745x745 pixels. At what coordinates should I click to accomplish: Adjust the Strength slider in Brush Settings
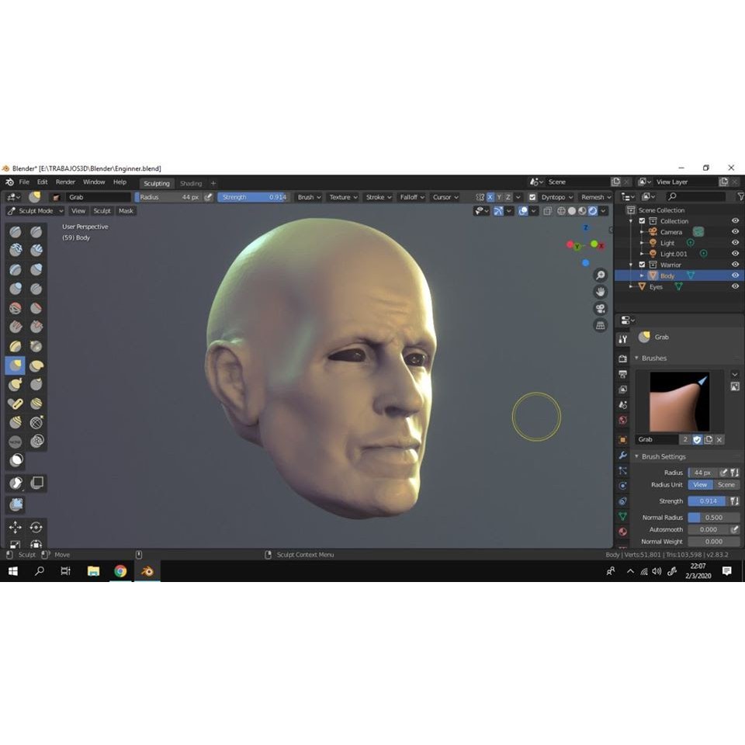[x=706, y=501]
